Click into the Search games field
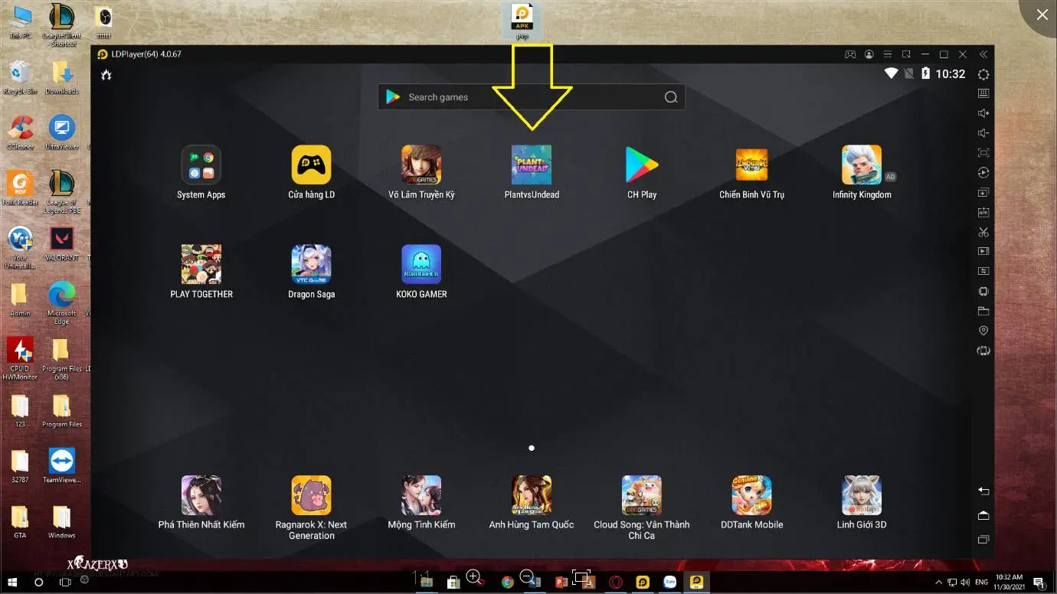The height and width of the screenshot is (594, 1057). pos(532,97)
